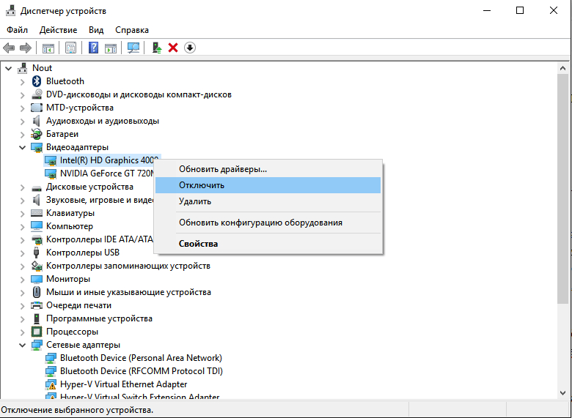Screen dimensions: 572x418
Task: Click the Очереди печати printer icon
Action: tap(37, 305)
